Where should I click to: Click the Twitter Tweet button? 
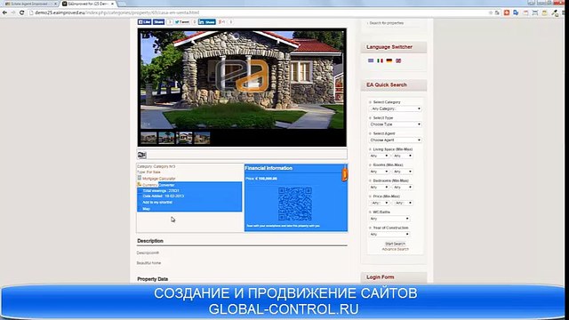coord(181,22)
